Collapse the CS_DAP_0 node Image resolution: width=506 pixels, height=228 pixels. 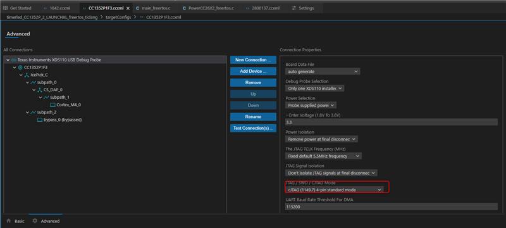(34, 90)
